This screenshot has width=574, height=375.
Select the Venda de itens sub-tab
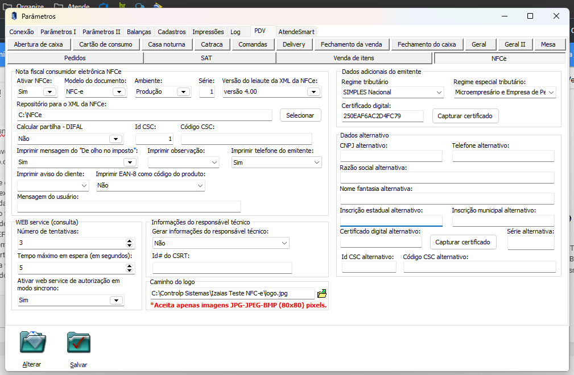[354, 58]
